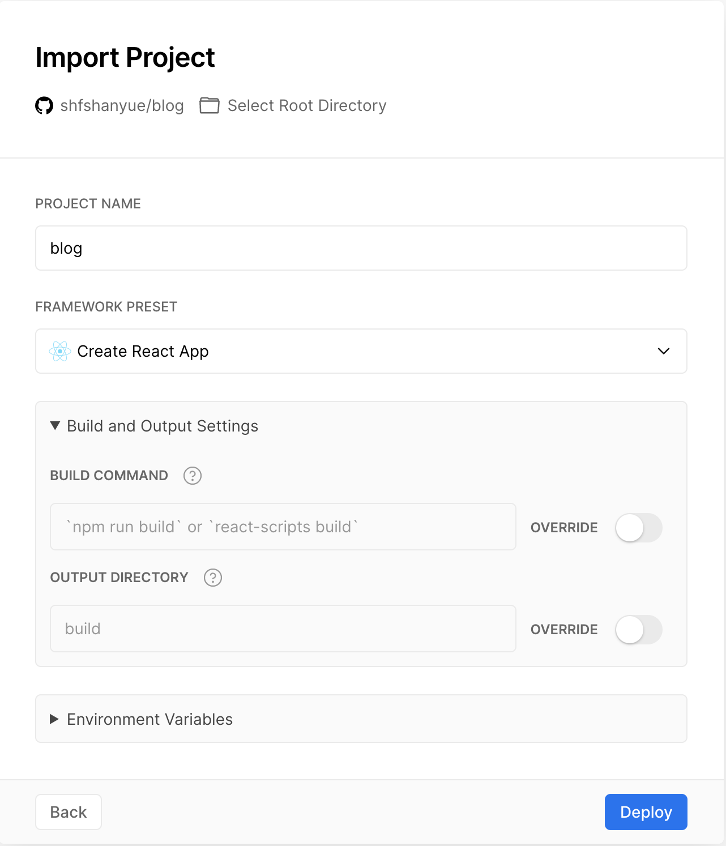Click the Build Command input field
This screenshot has height=846, width=726.
(x=283, y=527)
